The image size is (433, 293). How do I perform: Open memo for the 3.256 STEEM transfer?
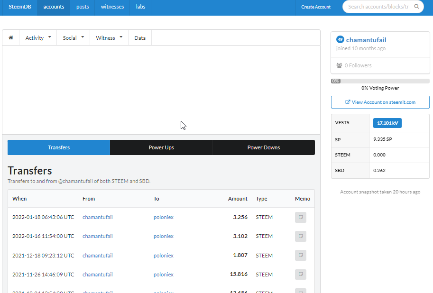click(301, 217)
